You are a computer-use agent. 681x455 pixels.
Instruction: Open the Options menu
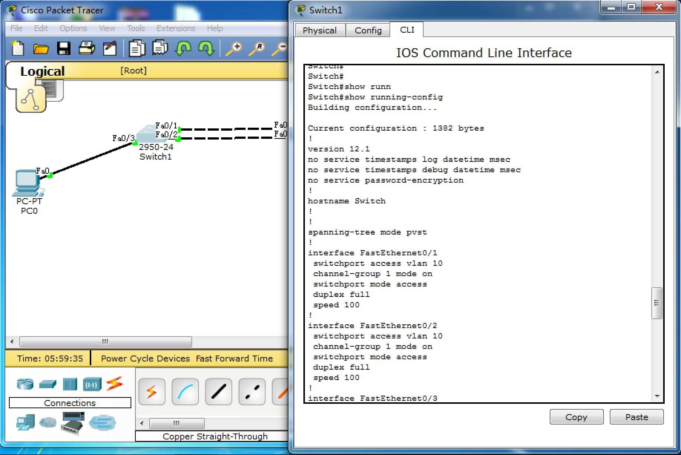pyautogui.click(x=73, y=28)
